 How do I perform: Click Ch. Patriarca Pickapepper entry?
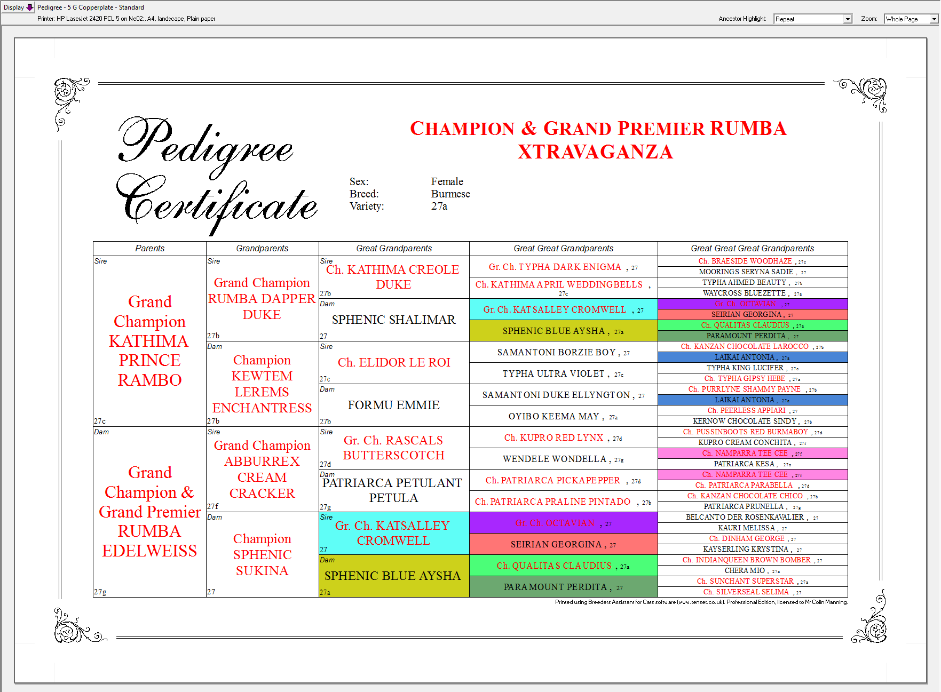[x=564, y=480]
